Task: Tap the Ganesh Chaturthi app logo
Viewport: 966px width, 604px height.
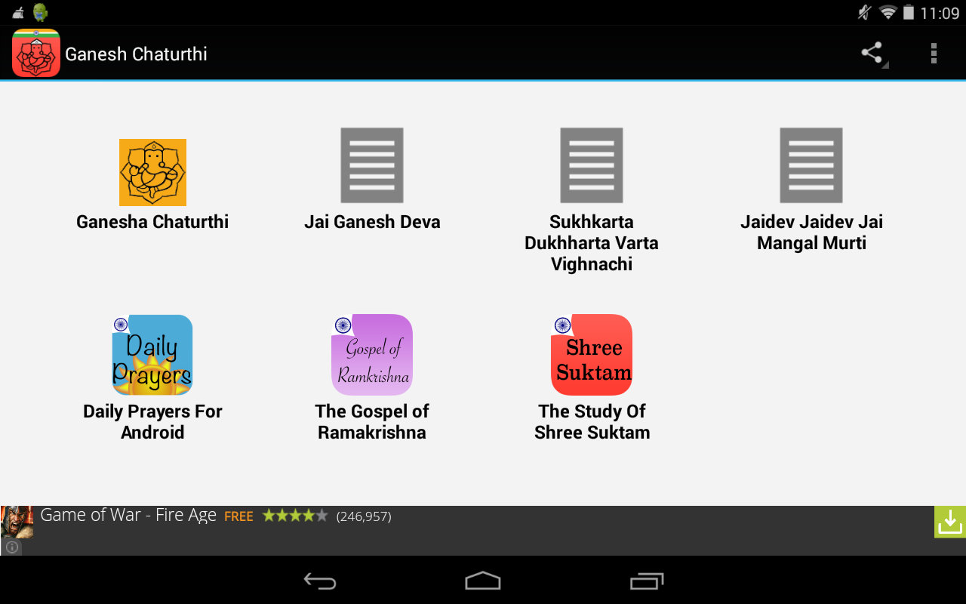Action: pos(35,53)
